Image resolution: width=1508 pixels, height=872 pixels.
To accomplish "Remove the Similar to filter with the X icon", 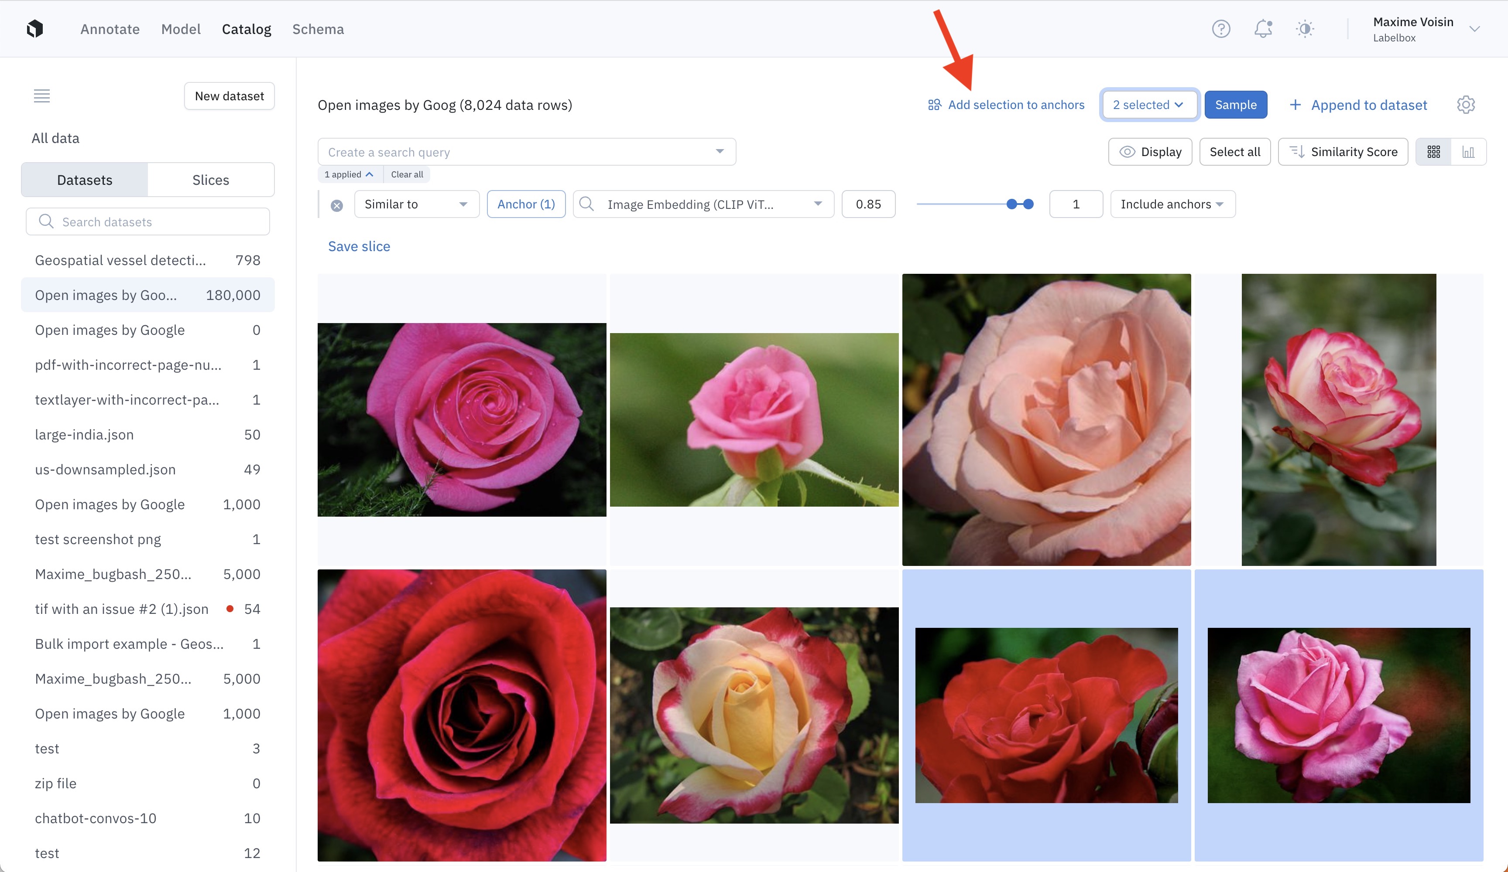I will (x=337, y=205).
